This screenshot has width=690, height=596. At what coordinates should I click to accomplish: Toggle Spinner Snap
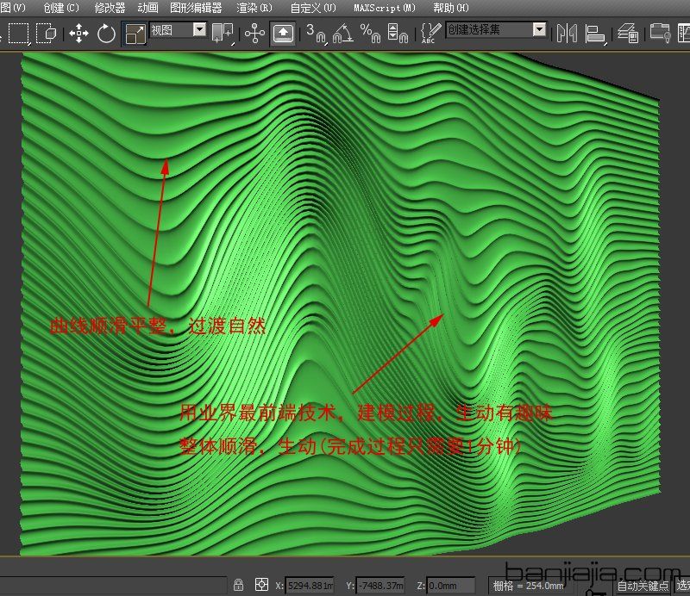pos(398,34)
